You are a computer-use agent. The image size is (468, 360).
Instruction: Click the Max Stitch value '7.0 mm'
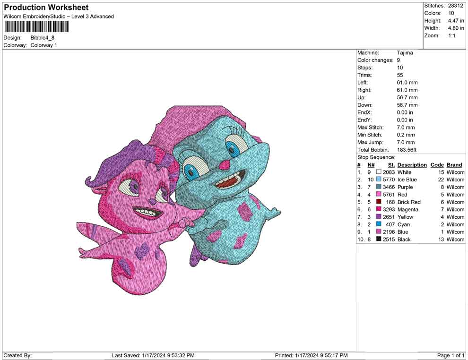point(406,128)
